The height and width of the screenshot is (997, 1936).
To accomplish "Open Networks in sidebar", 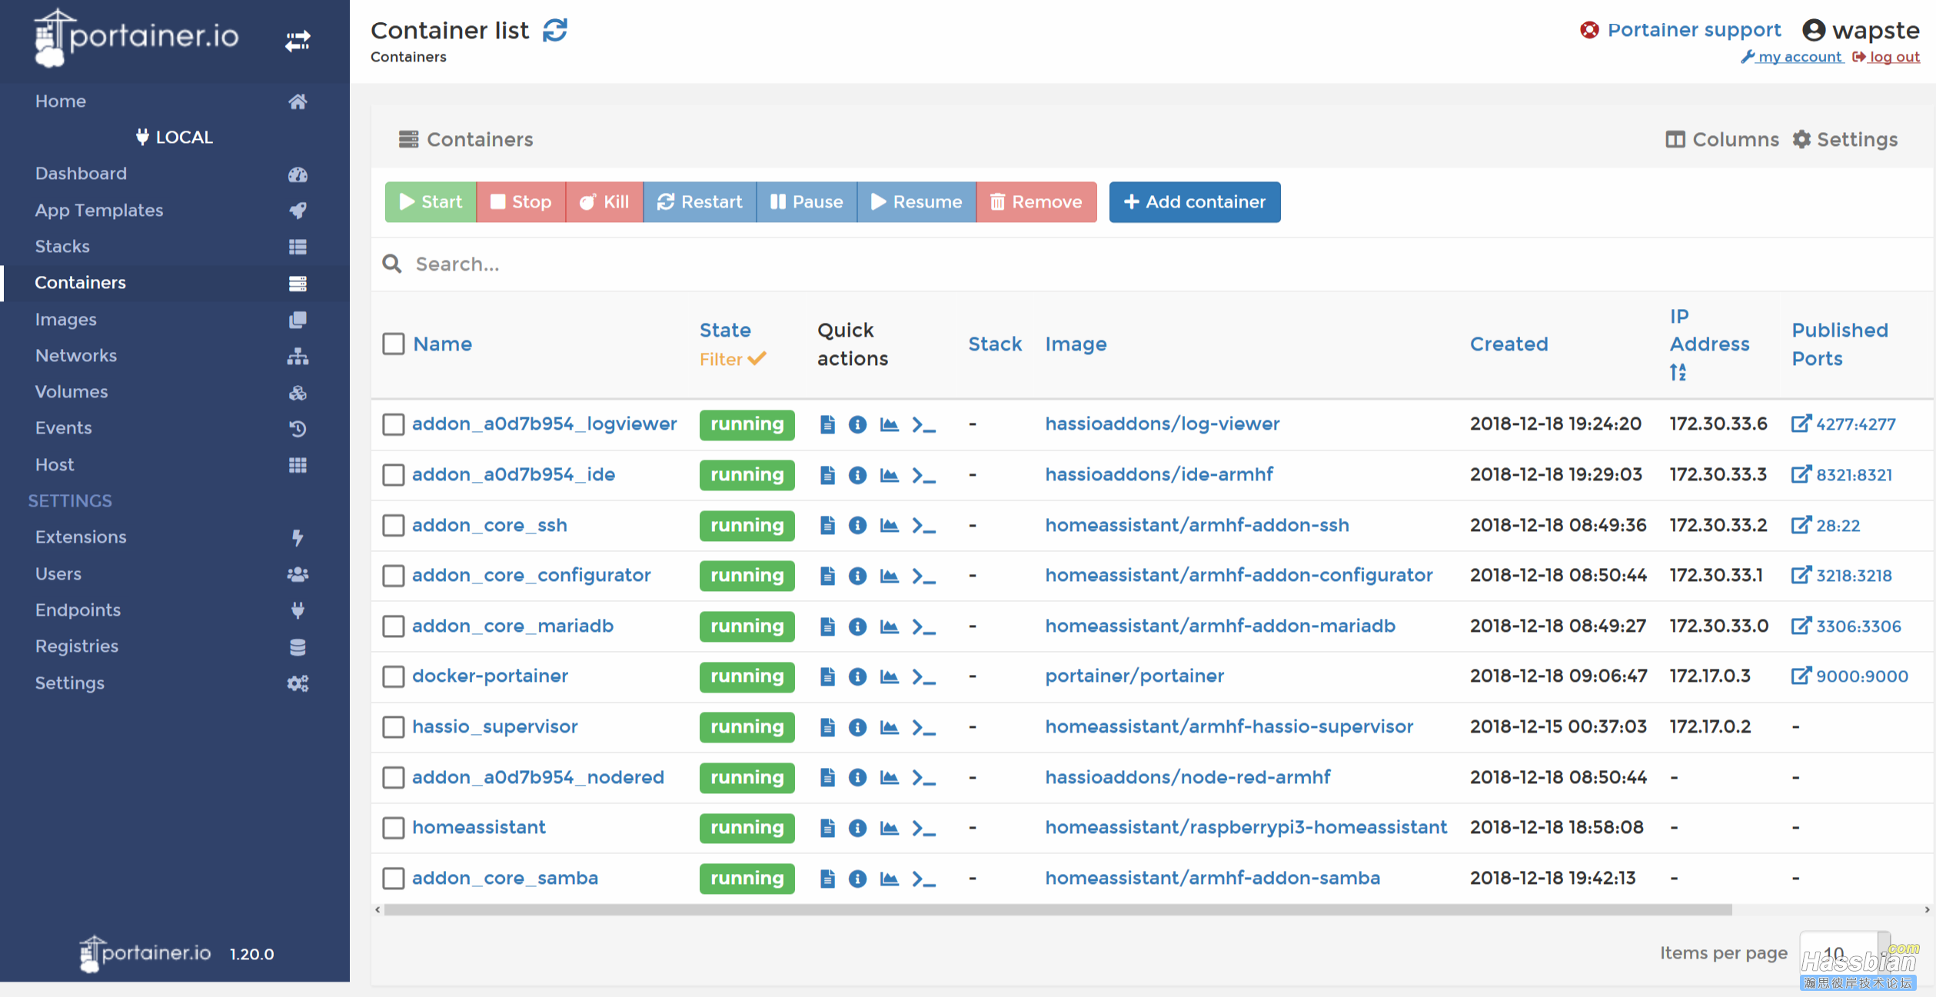I will (x=173, y=356).
